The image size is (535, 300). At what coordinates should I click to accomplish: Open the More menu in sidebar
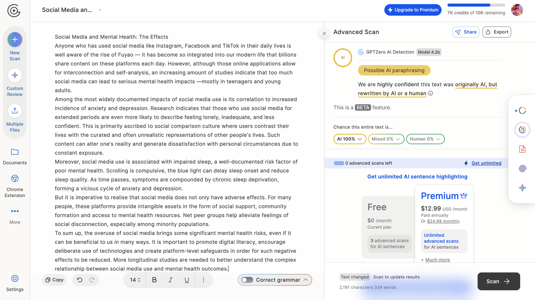click(x=15, y=211)
